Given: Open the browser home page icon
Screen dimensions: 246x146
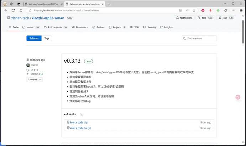Looking at the screenshot, I should (21, 11).
